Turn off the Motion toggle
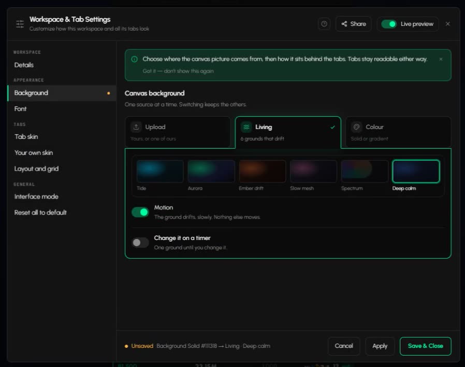465x367 pixels. [x=140, y=213]
